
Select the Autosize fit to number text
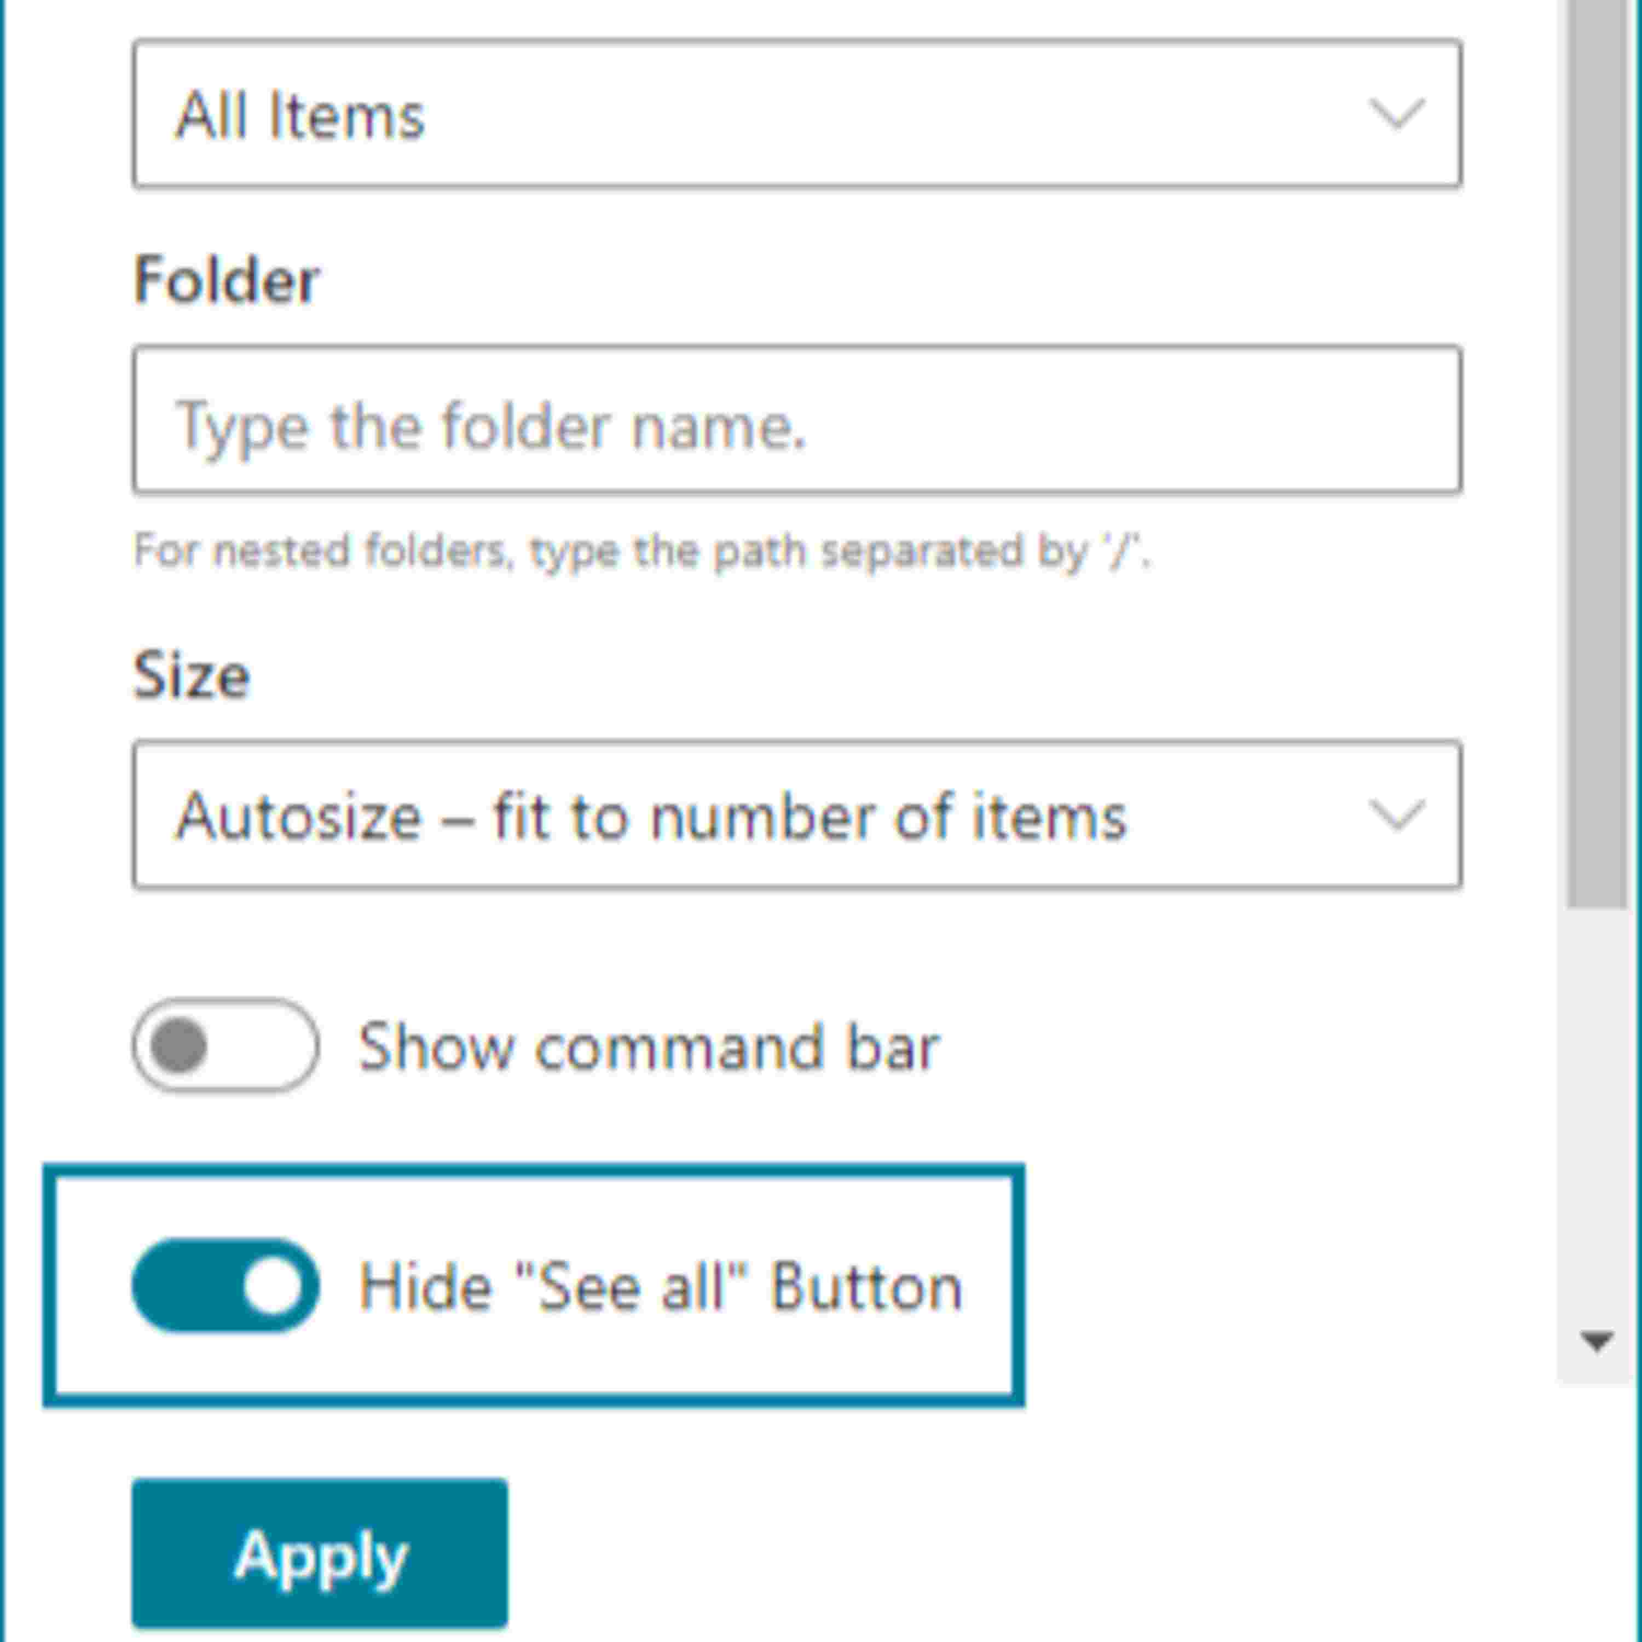(650, 816)
